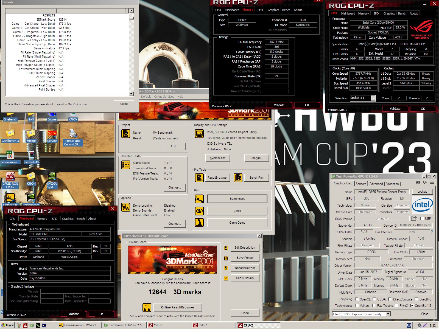Screen dimensions: 439x329
Task: Click the ResultBrowser magnifier icon in Pro Tools
Action: pyautogui.click(x=199, y=178)
